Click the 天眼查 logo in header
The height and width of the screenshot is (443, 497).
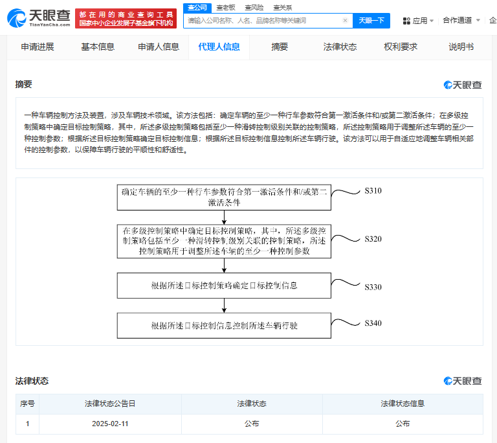38,17
